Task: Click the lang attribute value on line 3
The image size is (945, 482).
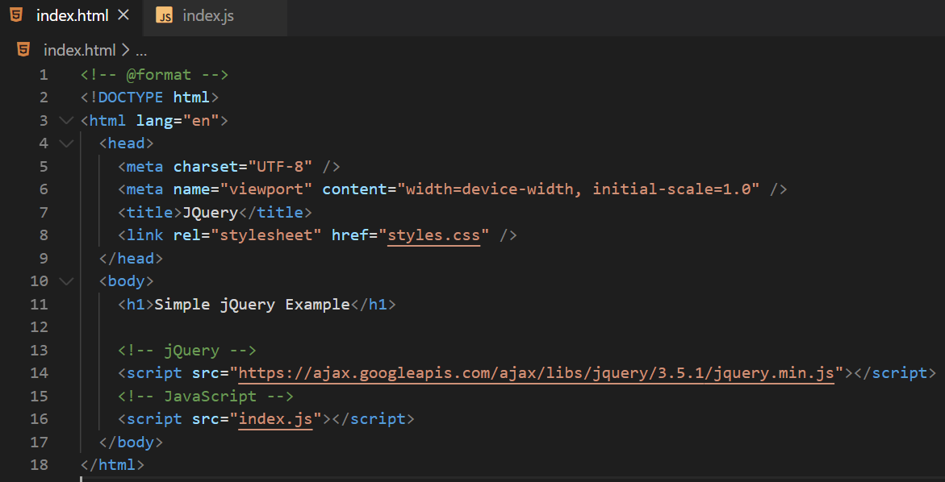Action: [200, 119]
